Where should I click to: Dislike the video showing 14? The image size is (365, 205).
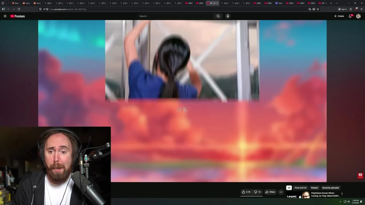pyautogui.click(x=257, y=192)
